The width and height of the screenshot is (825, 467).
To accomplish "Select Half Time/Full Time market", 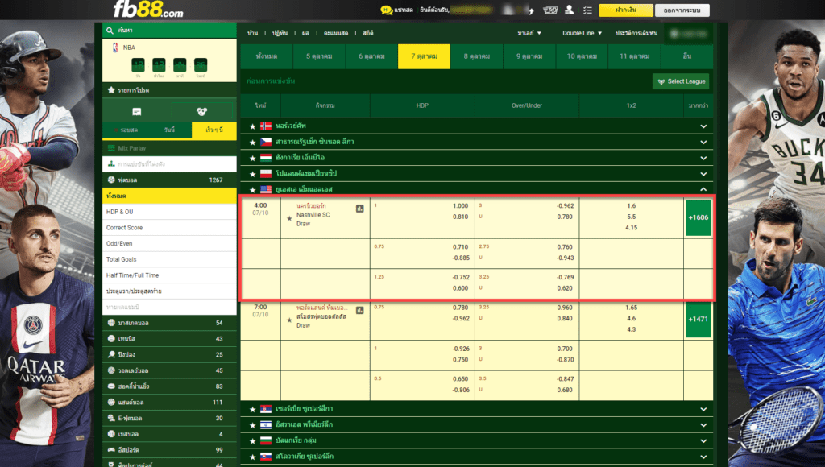I will tap(169, 275).
